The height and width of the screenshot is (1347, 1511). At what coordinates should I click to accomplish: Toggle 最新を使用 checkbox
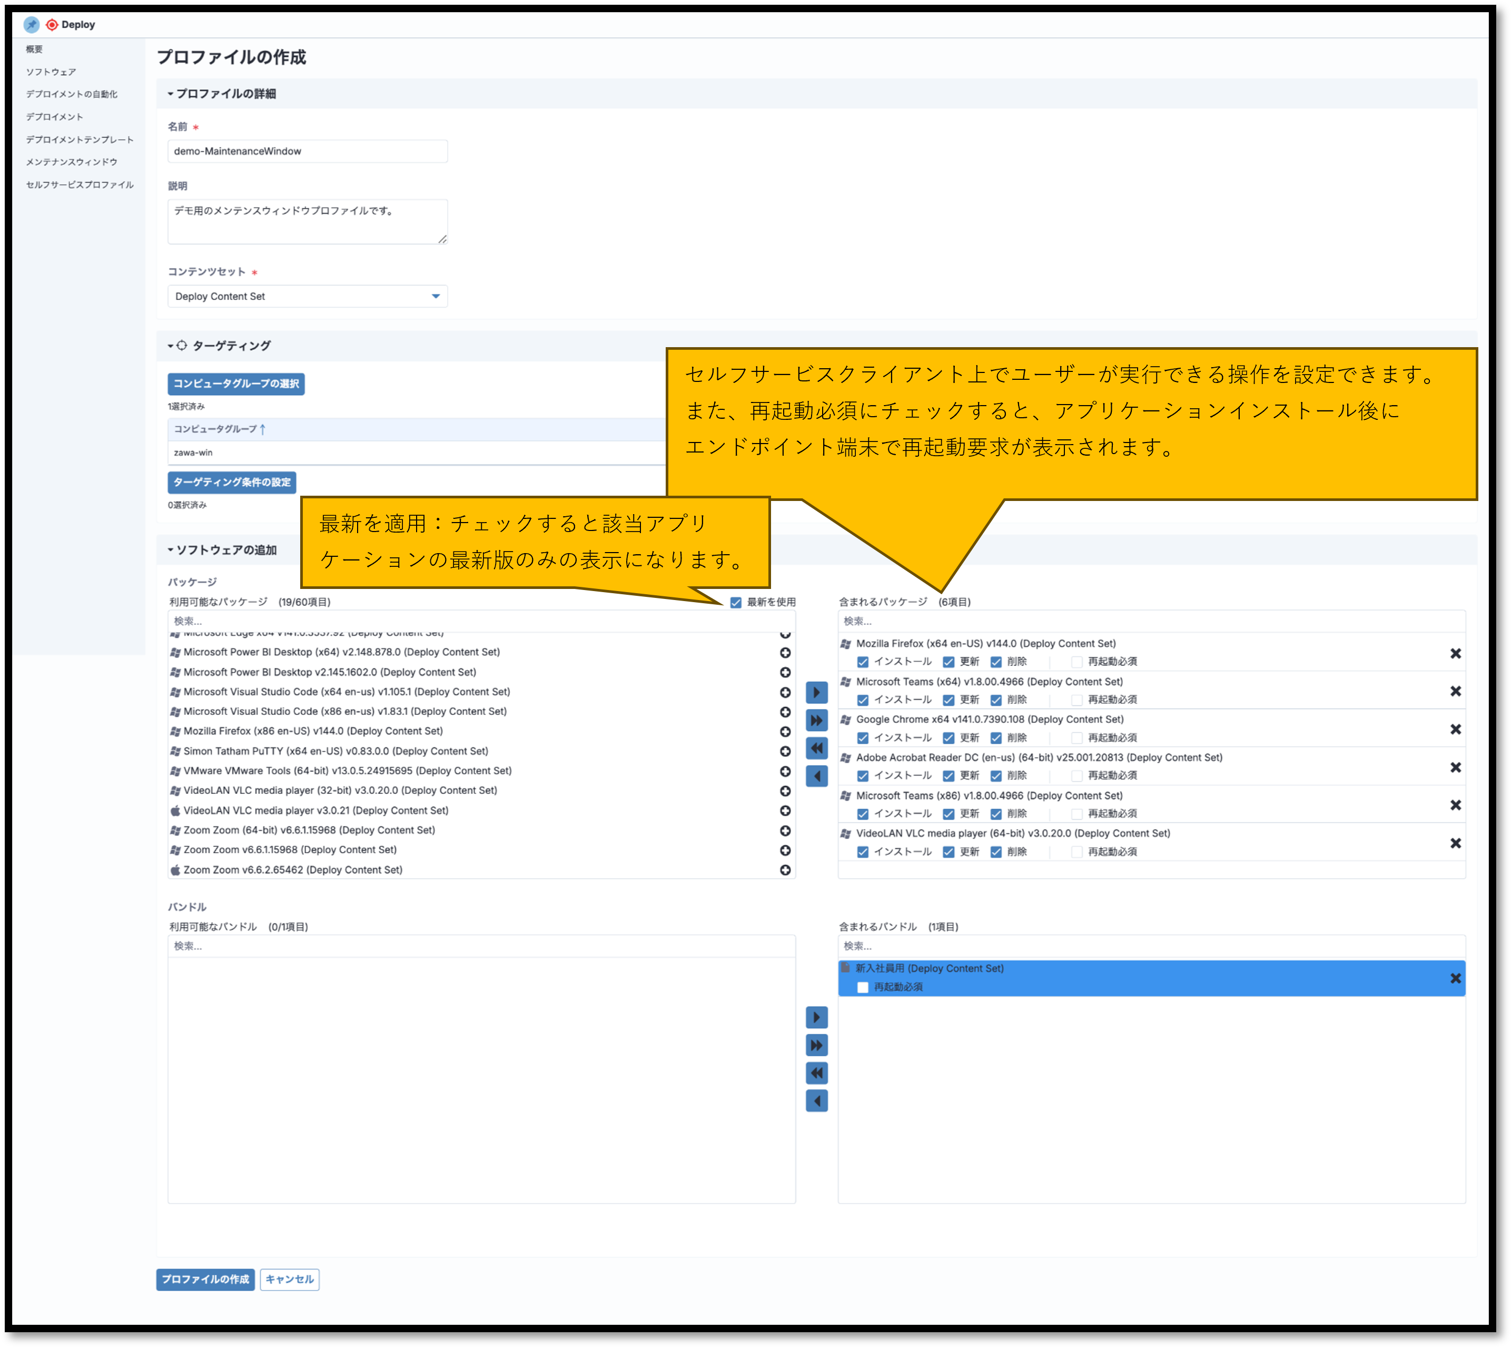(736, 603)
